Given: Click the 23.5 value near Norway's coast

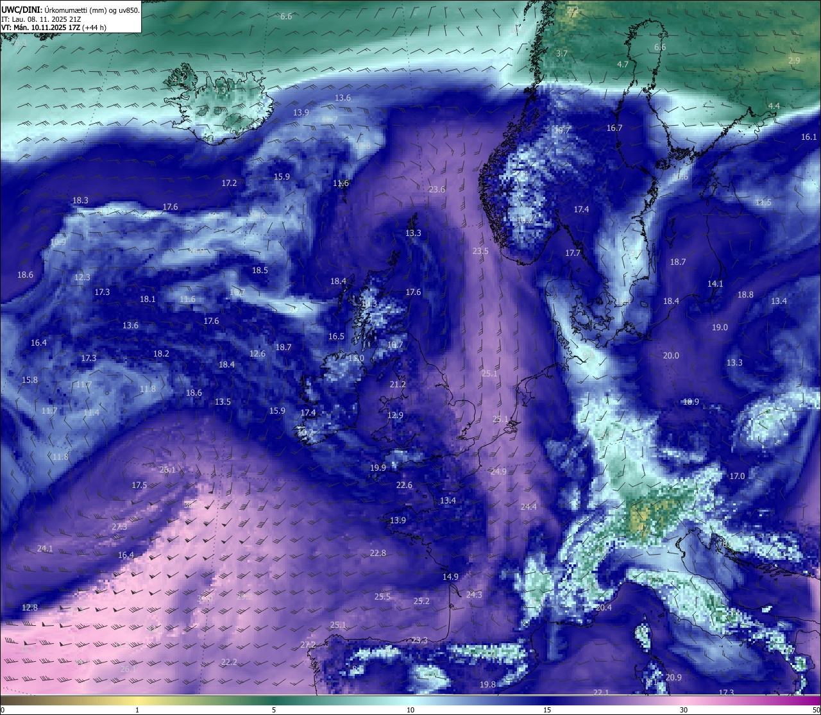Looking at the screenshot, I should 480,251.
